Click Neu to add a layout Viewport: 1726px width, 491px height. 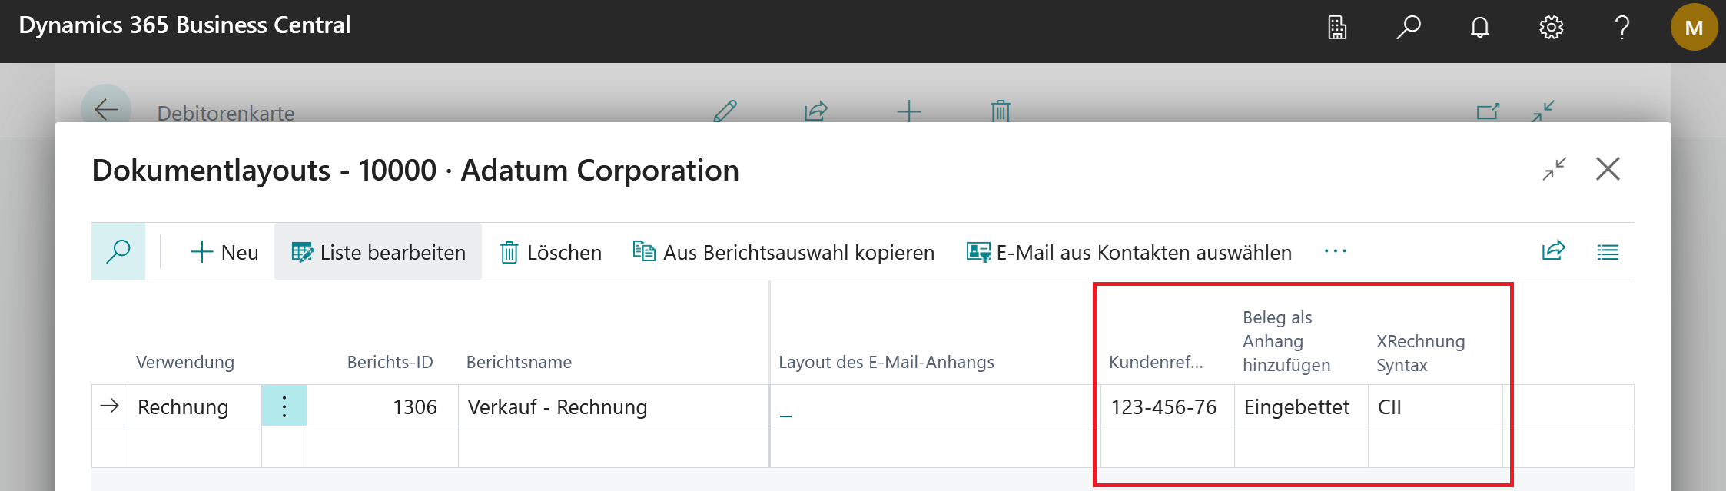point(224,252)
